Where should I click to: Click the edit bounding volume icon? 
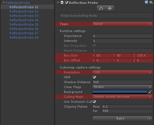point(101,8)
